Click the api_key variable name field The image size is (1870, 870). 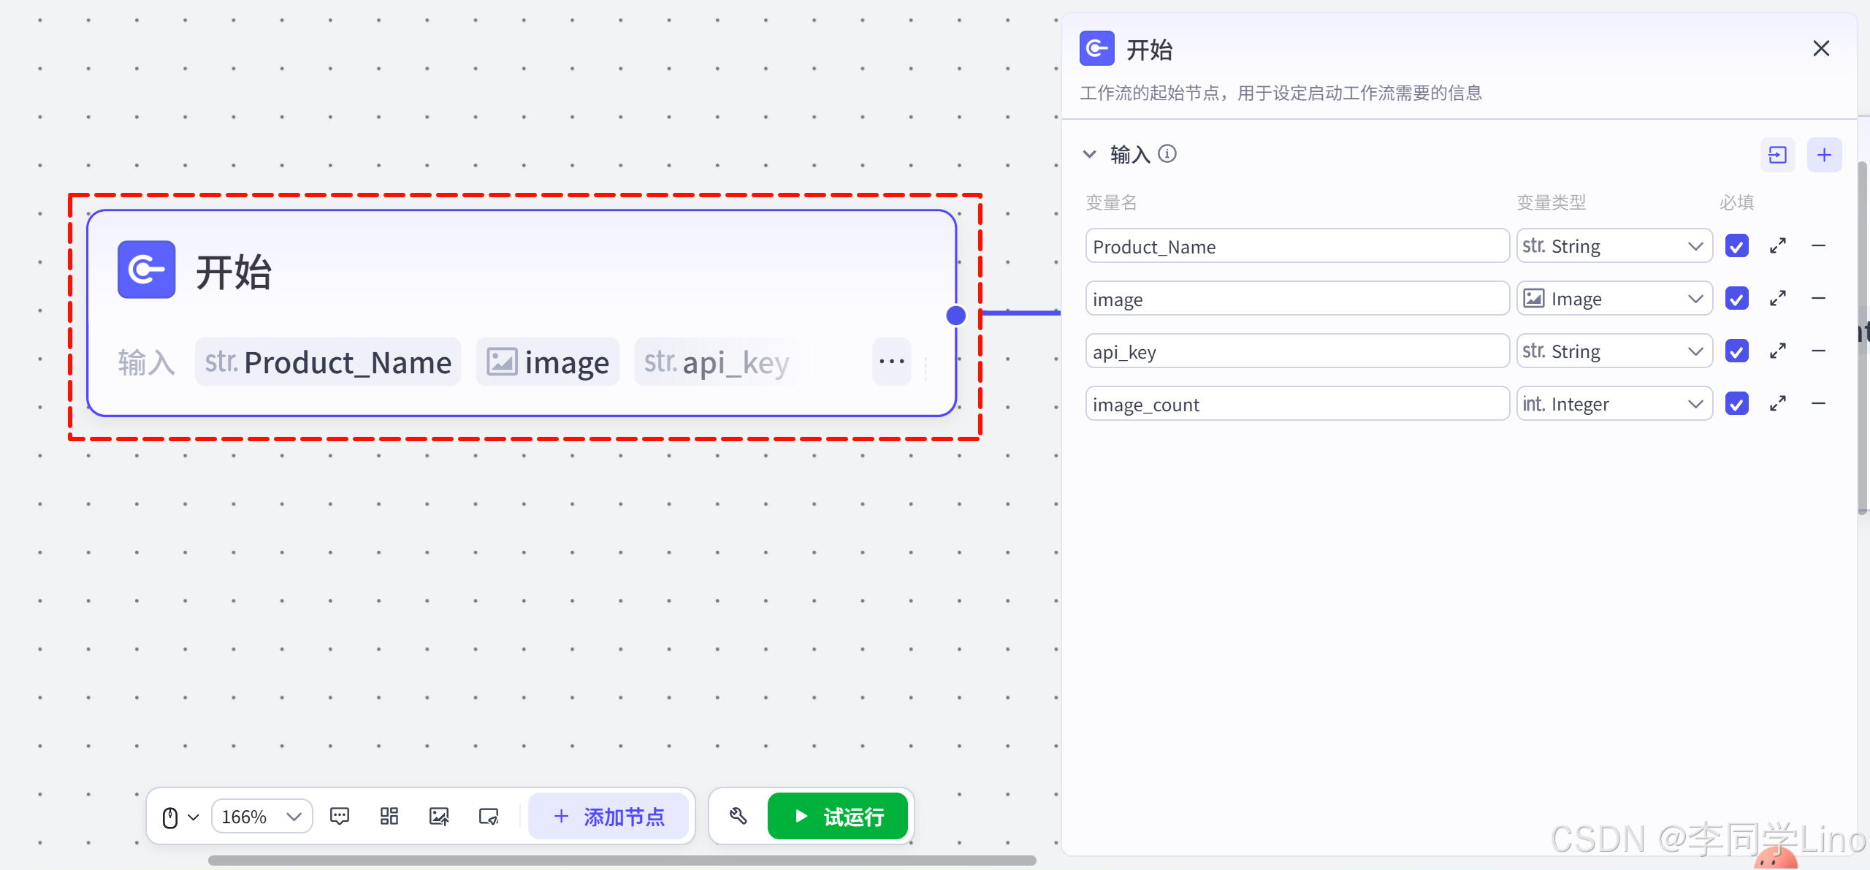tap(1297, 351)
